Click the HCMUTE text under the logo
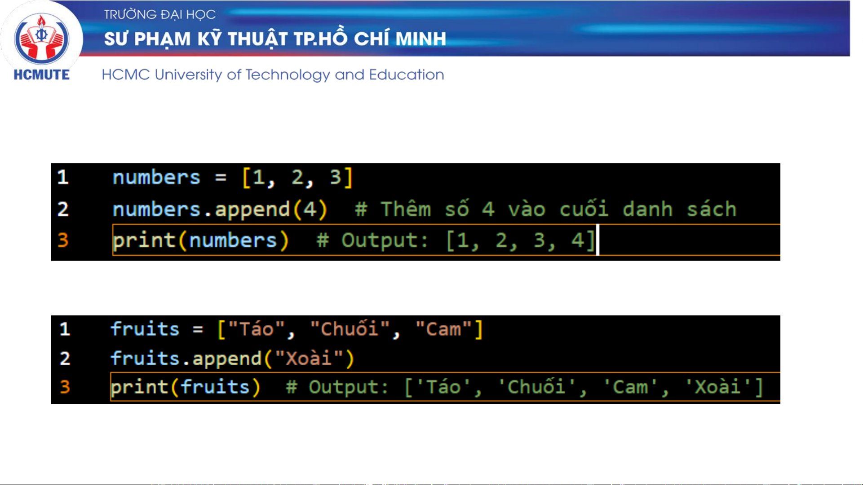Image resolution: width=863 pixels, height=485 pixels. tap(41, 75)
